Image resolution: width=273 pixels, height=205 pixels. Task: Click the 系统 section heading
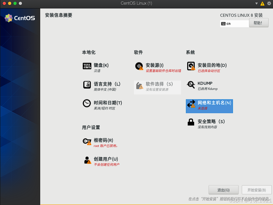point(190,52)
